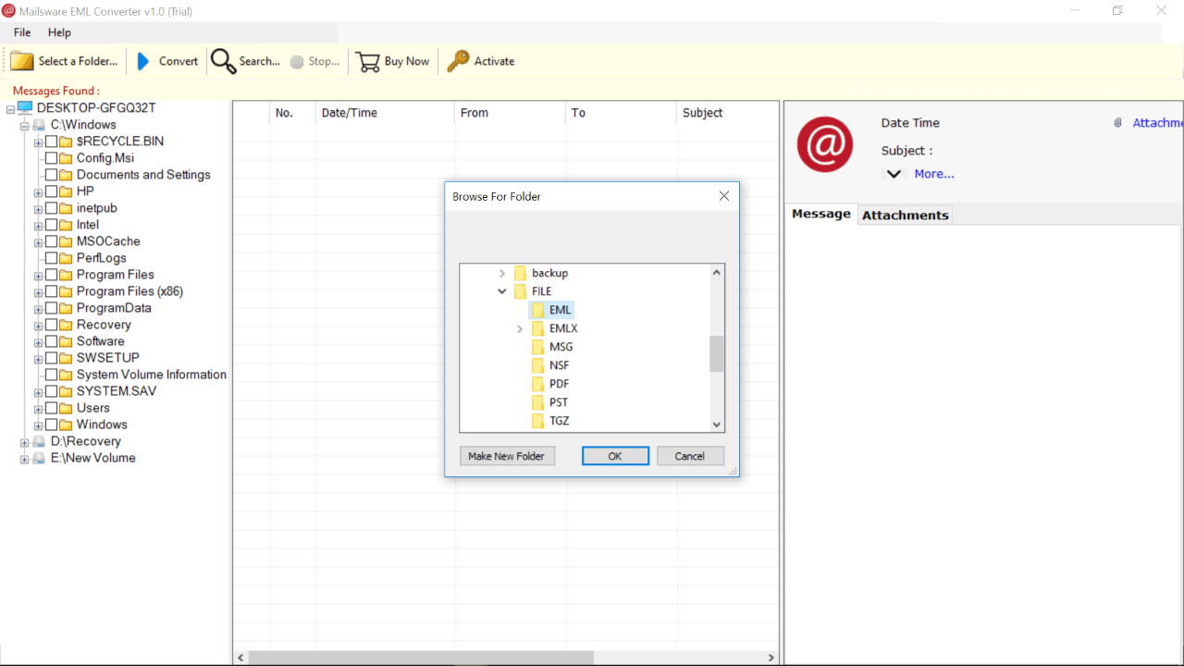Check the Intel folder checkbox

coord(51,225)
